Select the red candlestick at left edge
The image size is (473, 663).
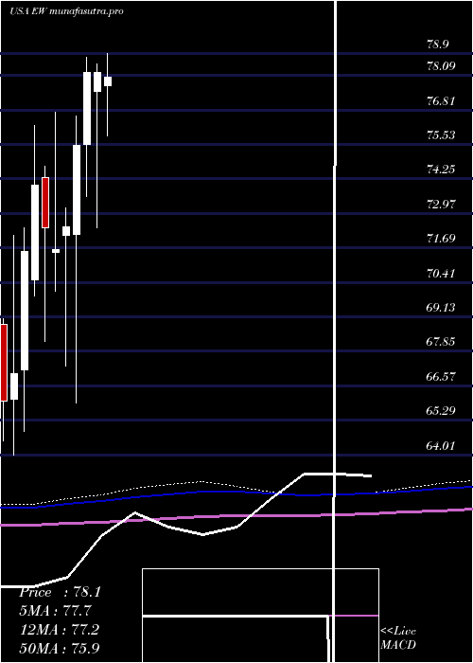[4, 363]
